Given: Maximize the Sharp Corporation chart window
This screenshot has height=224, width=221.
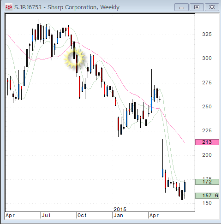Looking at the screenshot, I should (197, 7).
